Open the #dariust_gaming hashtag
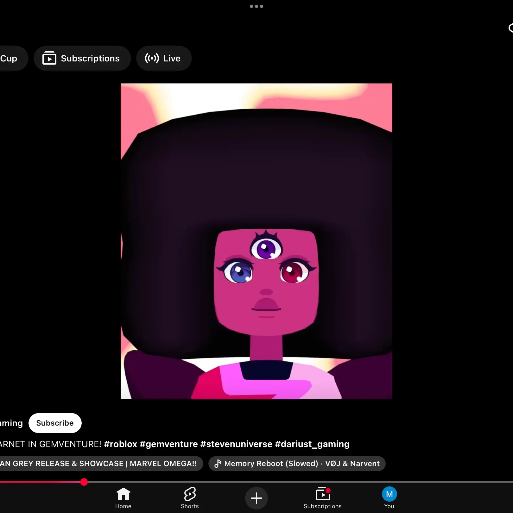The image size is (513, 513). pyautogui.click(x=312, y=444)
